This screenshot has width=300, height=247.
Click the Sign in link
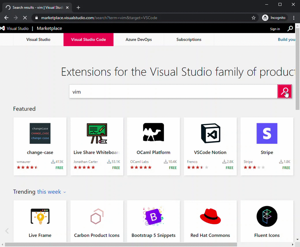(x=275, y=29)
